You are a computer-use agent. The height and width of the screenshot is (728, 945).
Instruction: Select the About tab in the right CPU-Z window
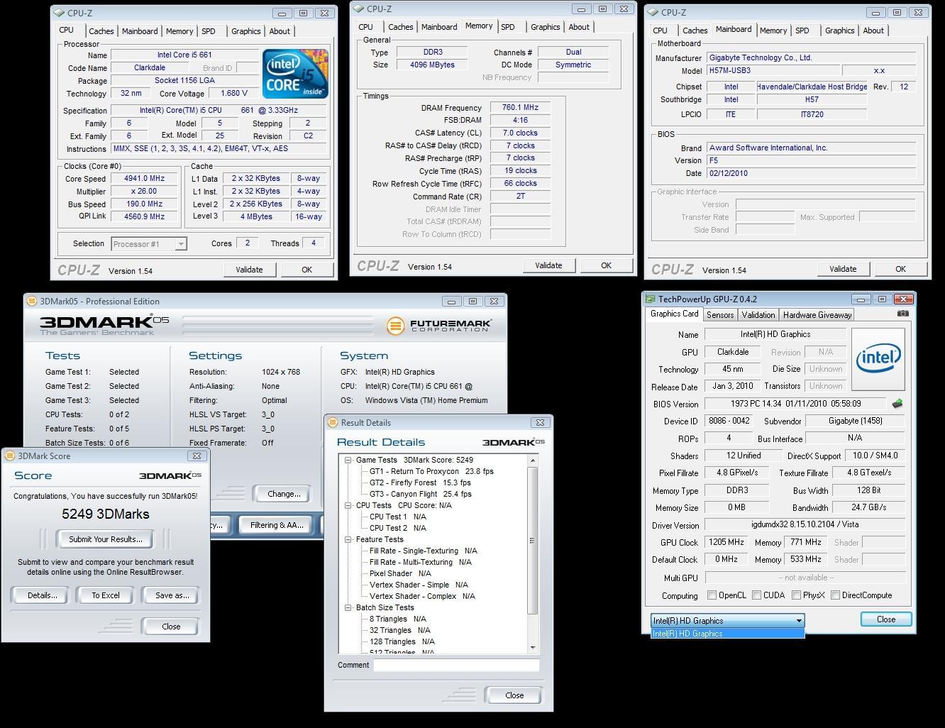873,31
